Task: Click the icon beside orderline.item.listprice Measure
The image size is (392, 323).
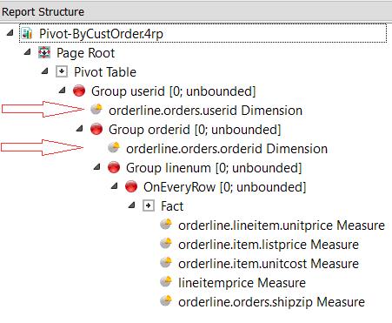Action: pos(166,244)
